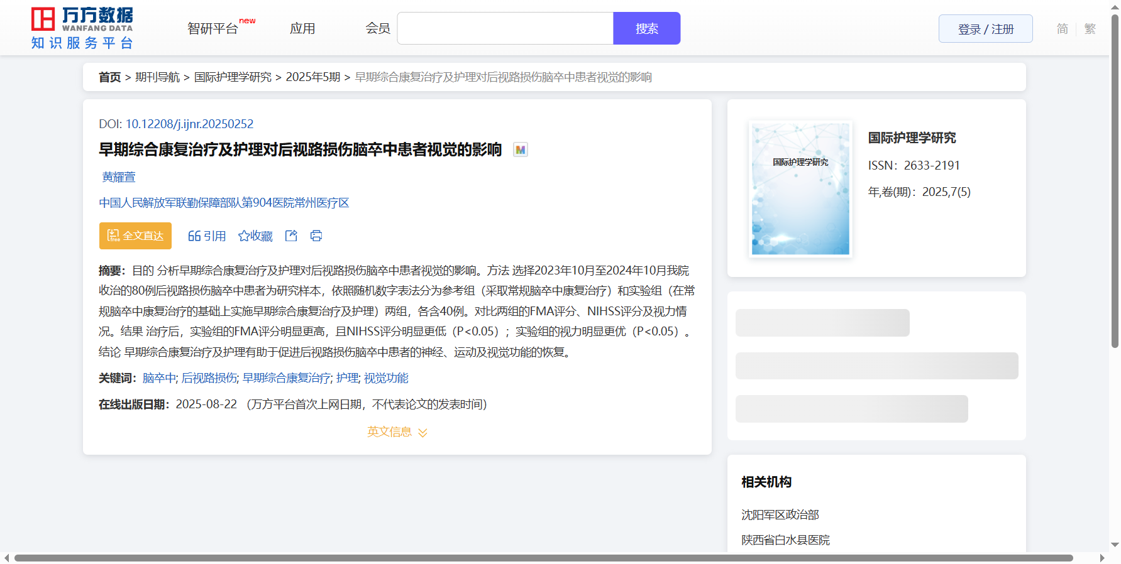Open the 智研平台 menu item

[213, 28]
